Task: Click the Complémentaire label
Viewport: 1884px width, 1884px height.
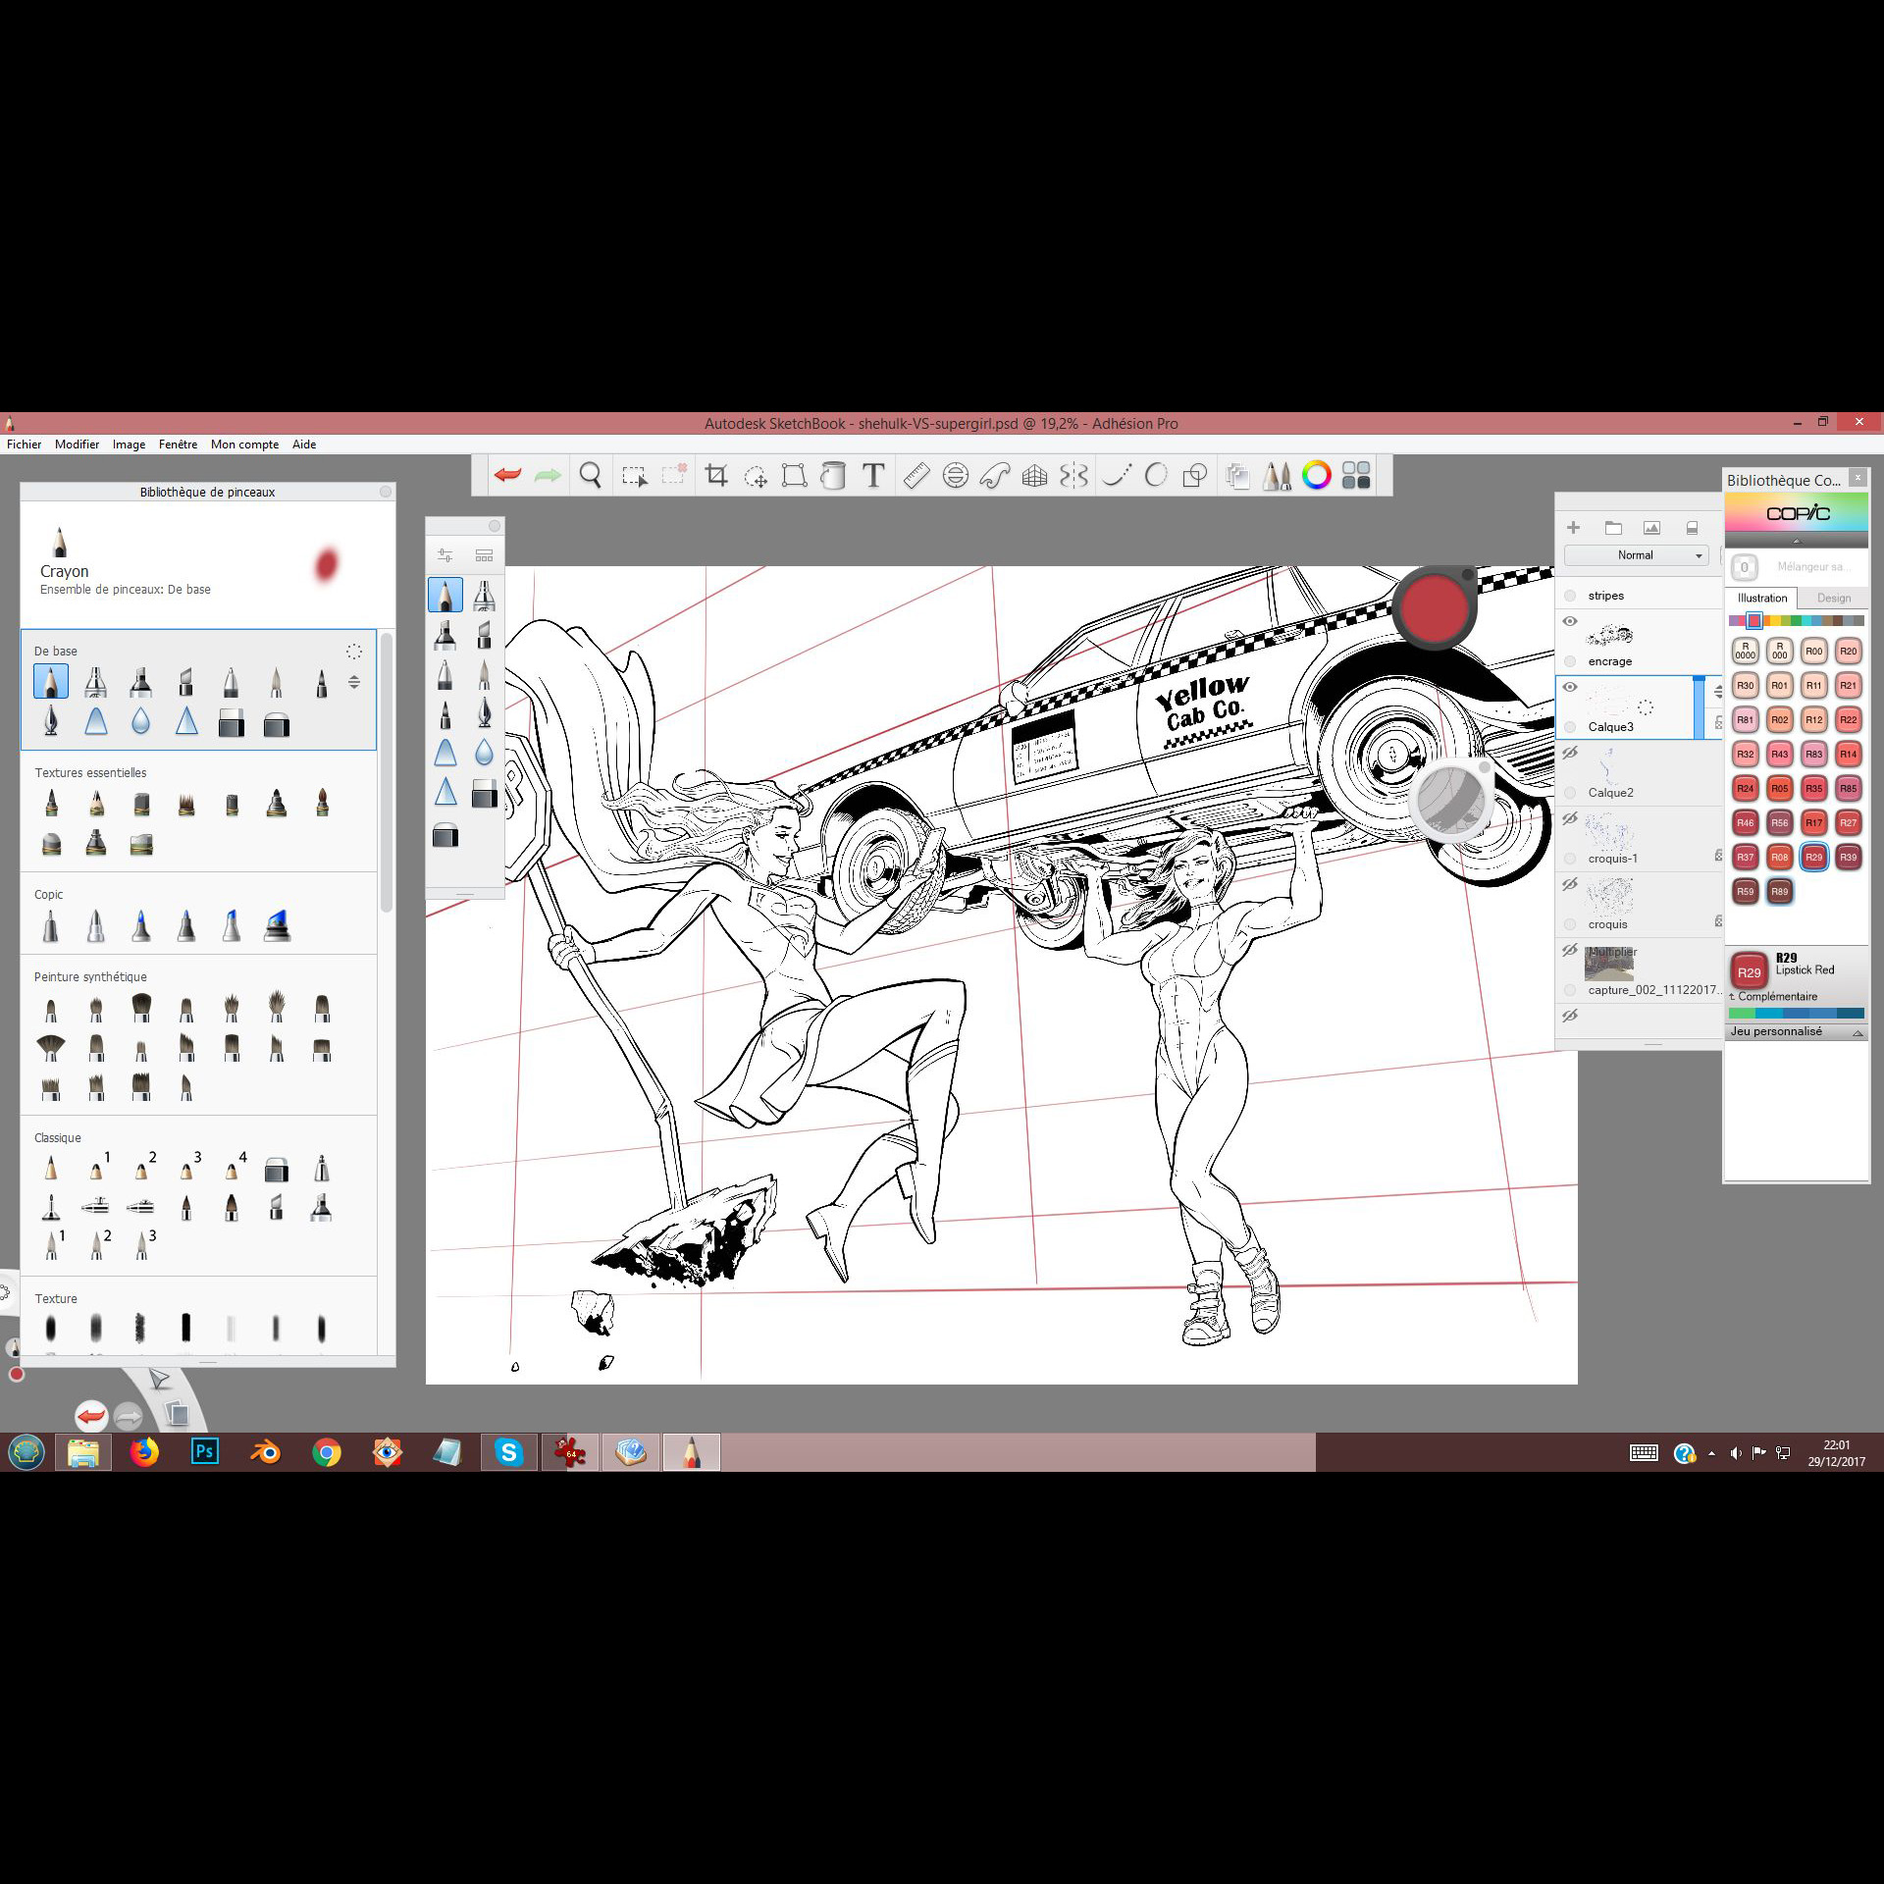Action: (x=1777, y=997)
